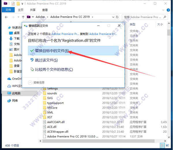This screenshot has width=173, height=150.
Task: Choose 'Replace the file in the destination (R)'
Action: (x=73, y=50)
